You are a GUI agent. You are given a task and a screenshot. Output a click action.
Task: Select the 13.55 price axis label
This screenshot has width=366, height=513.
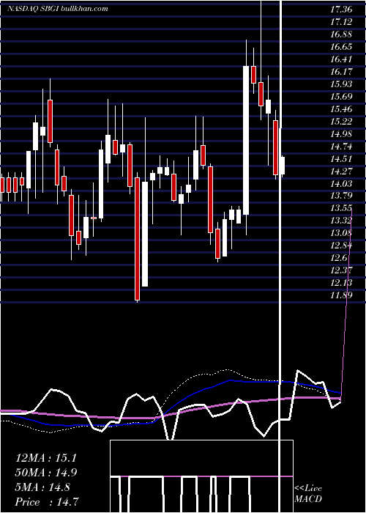341,209
